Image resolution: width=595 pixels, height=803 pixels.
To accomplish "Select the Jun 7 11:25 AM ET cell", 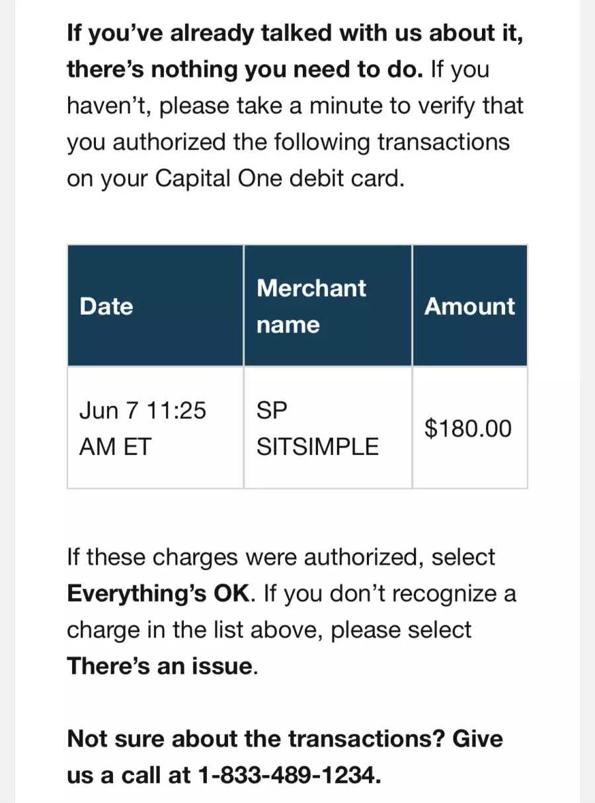I will 155,428.
